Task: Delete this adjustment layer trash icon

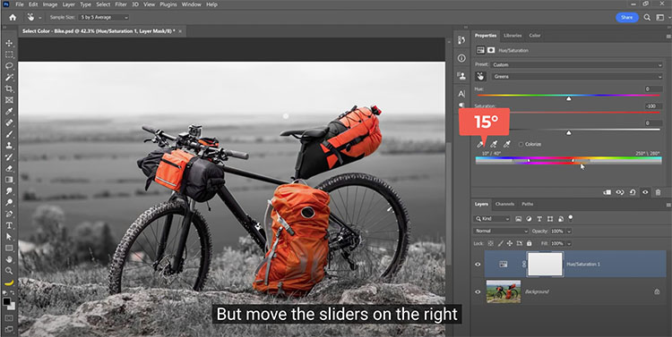Action: point(658,192)
